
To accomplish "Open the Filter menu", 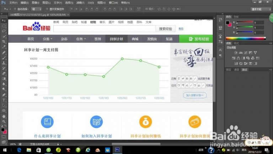I will click(x=80, y=3).
